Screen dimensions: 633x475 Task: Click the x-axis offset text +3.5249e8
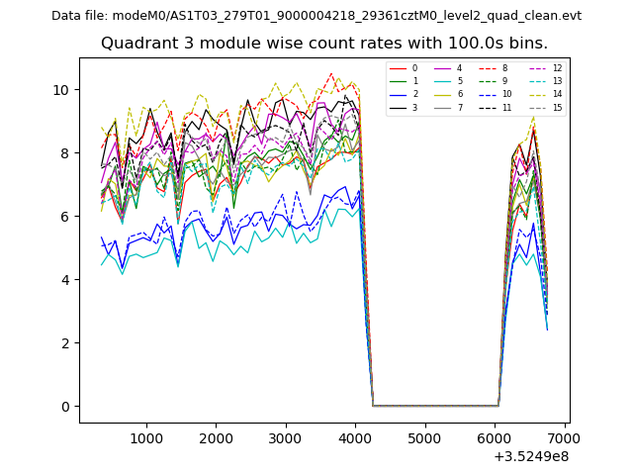coord(530,456)
